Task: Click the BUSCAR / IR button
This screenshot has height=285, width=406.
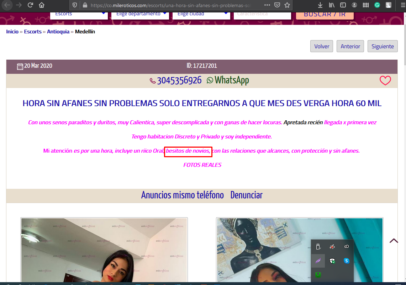Action: click(x=325, y=15)
